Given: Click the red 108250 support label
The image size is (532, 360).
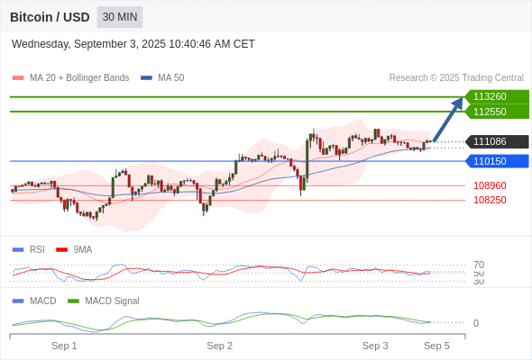Looking at the screenshot, I should [x=490, y=200].
